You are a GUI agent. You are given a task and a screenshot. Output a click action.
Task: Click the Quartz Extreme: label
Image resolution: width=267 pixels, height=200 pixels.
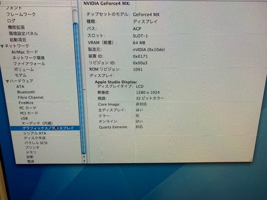coord(113,127)
